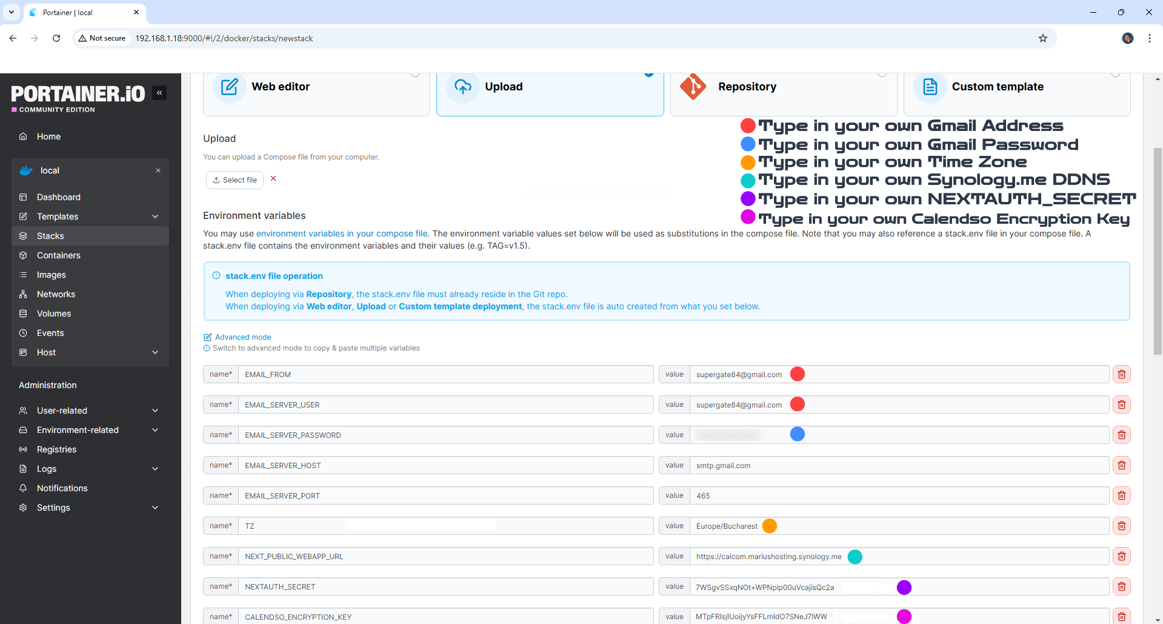Close the local environment with its X icon
1163x624 pixels.
coord(158,170)
